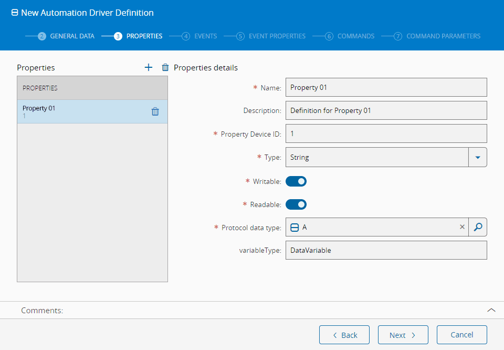This screenshot has width=504, height=350.
Task: Toggle the Readable switch
Action: 296,204
